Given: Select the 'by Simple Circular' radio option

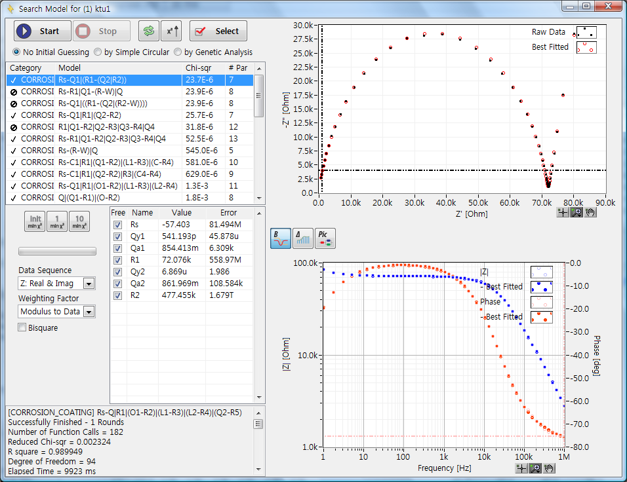Looking at the screenshot, I should [x=98, y=52].
